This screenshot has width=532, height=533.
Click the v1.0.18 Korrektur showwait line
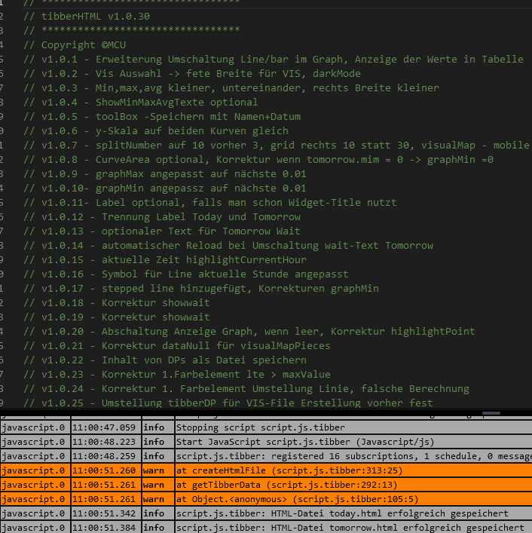coord(117,302)
